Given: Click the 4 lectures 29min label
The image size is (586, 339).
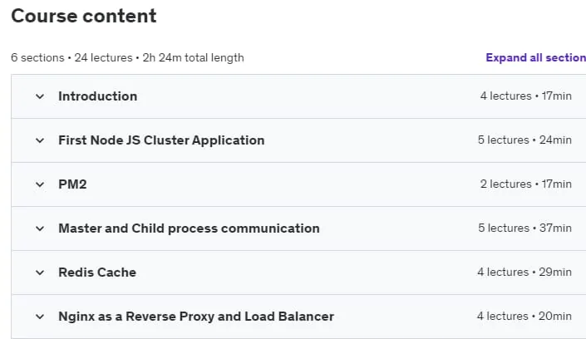Looking at the screenshot, I should click(524, 273).
